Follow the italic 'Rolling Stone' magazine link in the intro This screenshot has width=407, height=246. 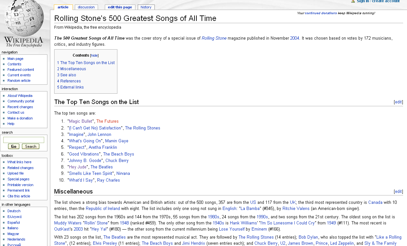tap(214, 38)
